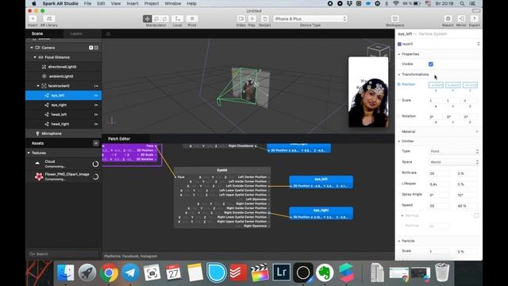Collapse the facetracker0 tree item
508x286 pixels.
38,86
